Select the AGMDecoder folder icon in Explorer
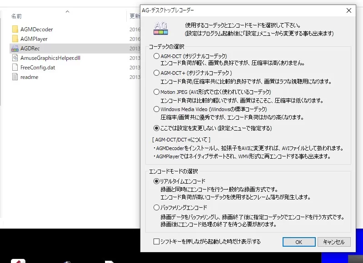This screenshot has width=363, height=263. tap(15, 29)
